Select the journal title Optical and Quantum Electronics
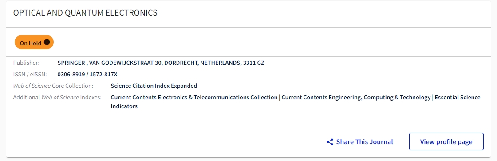 (85, 13)
